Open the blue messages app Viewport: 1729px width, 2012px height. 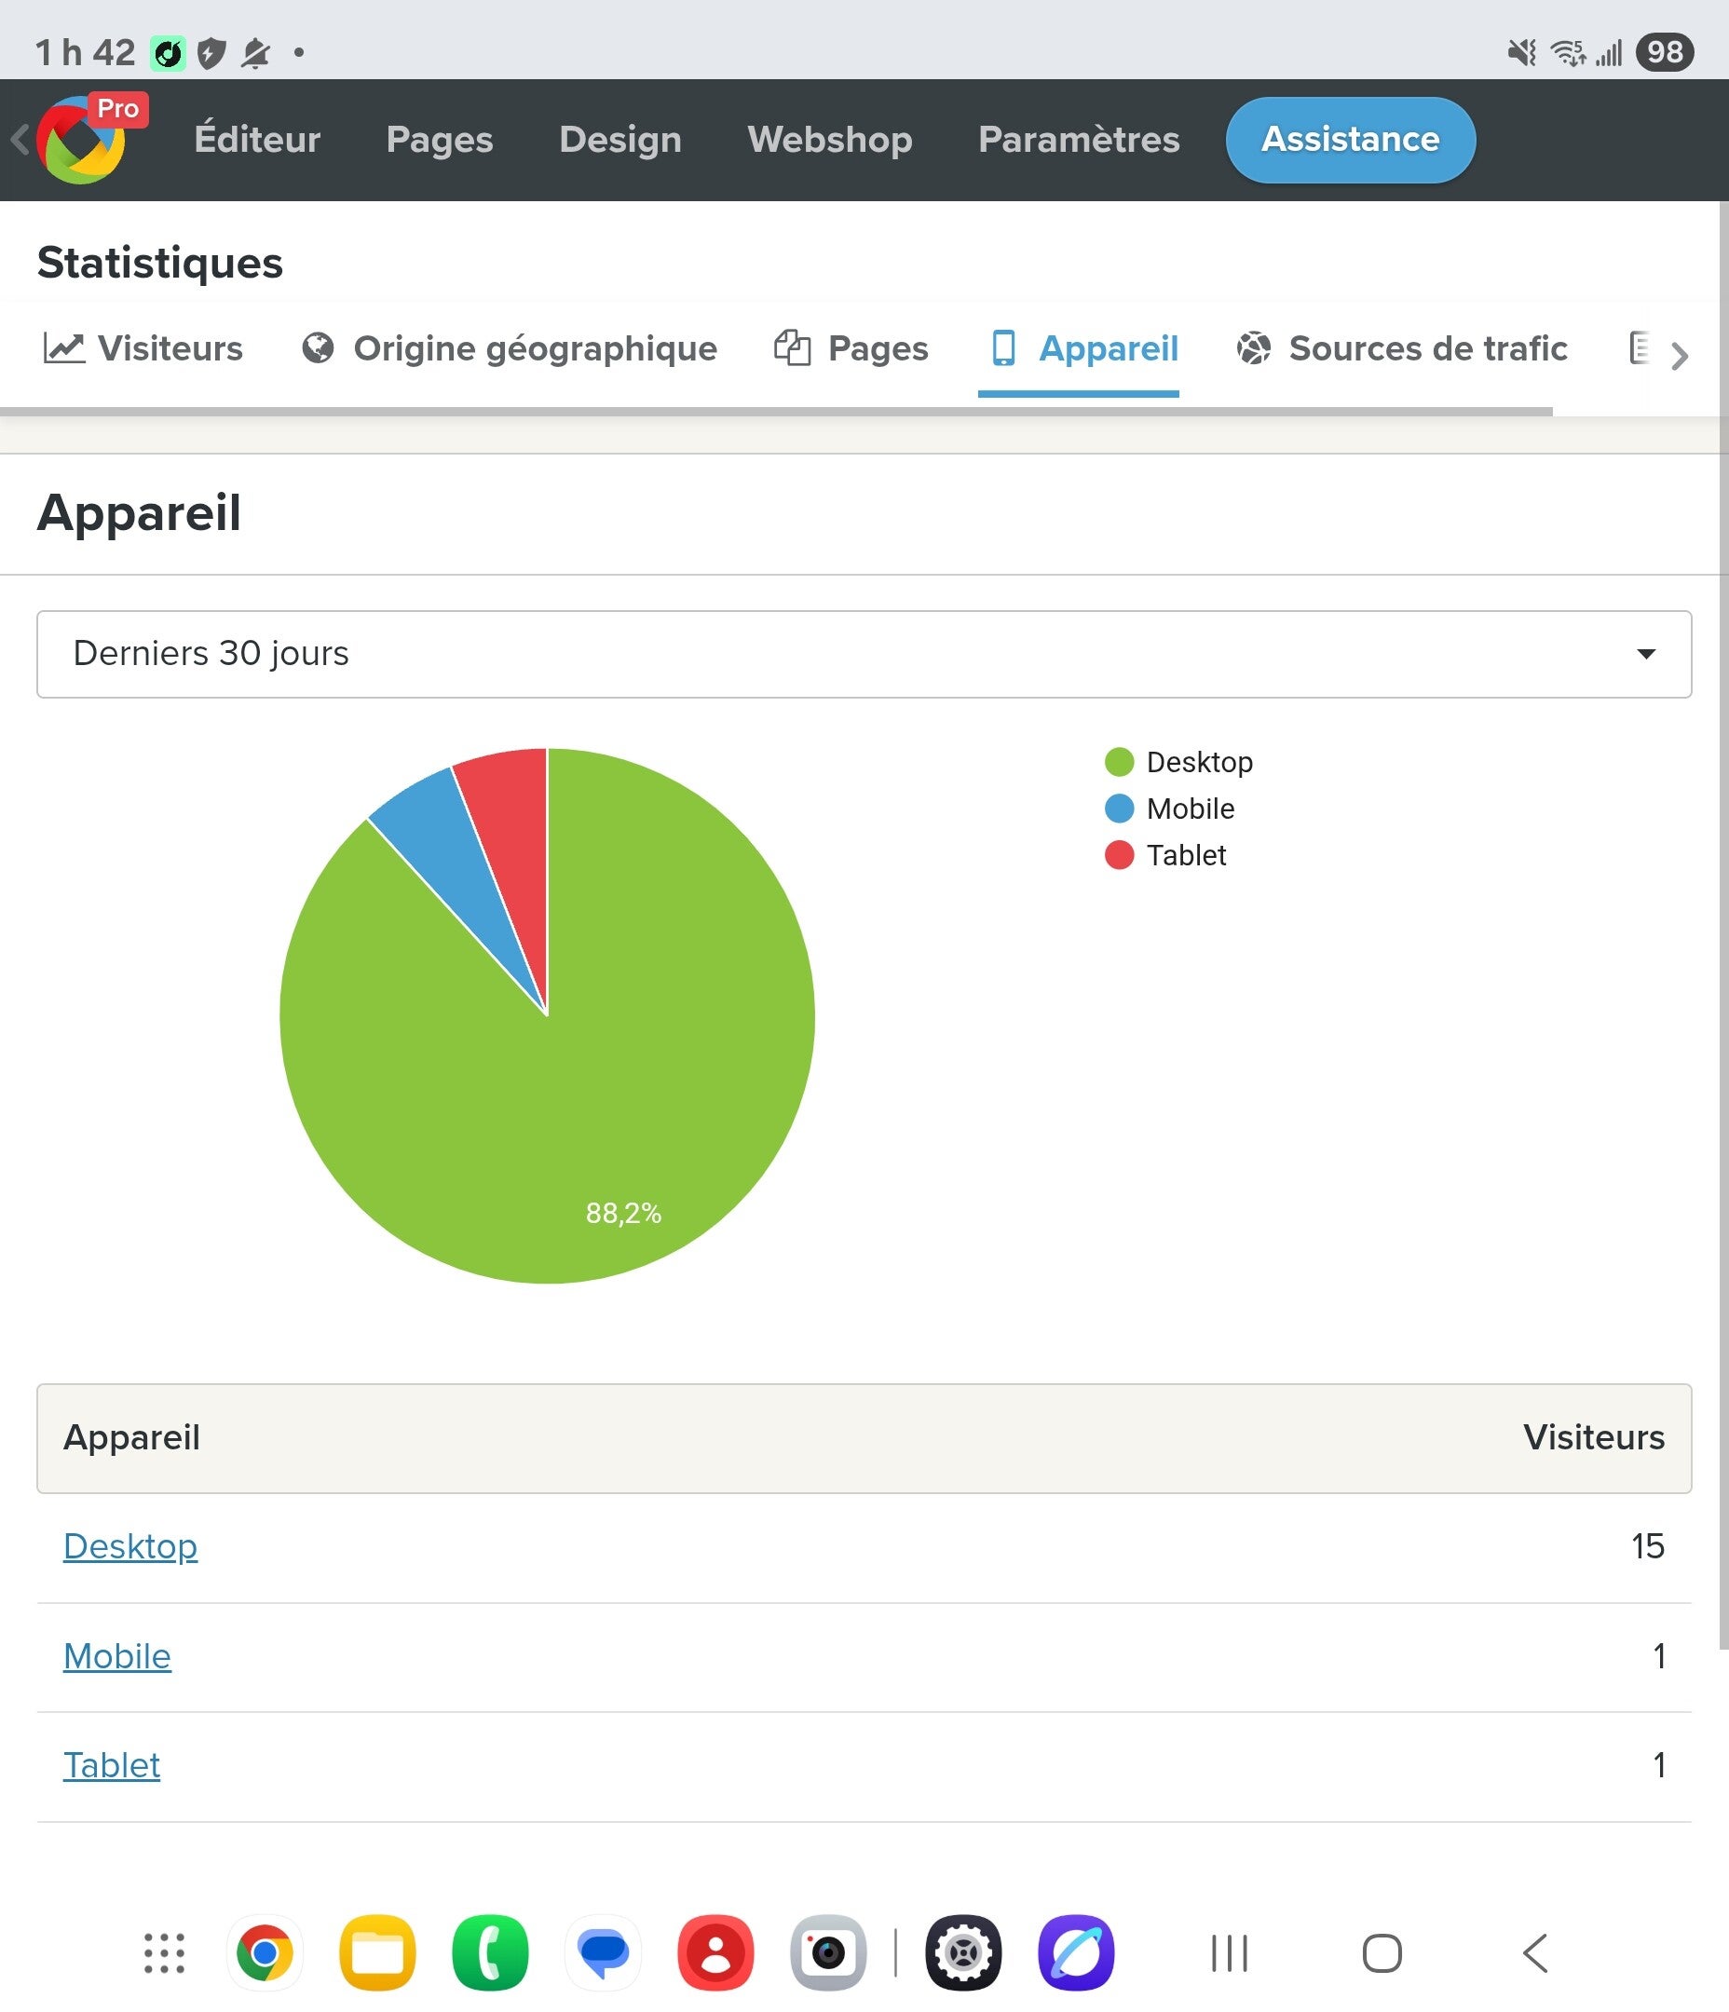pyautogui.click(x=602, y=1952)
